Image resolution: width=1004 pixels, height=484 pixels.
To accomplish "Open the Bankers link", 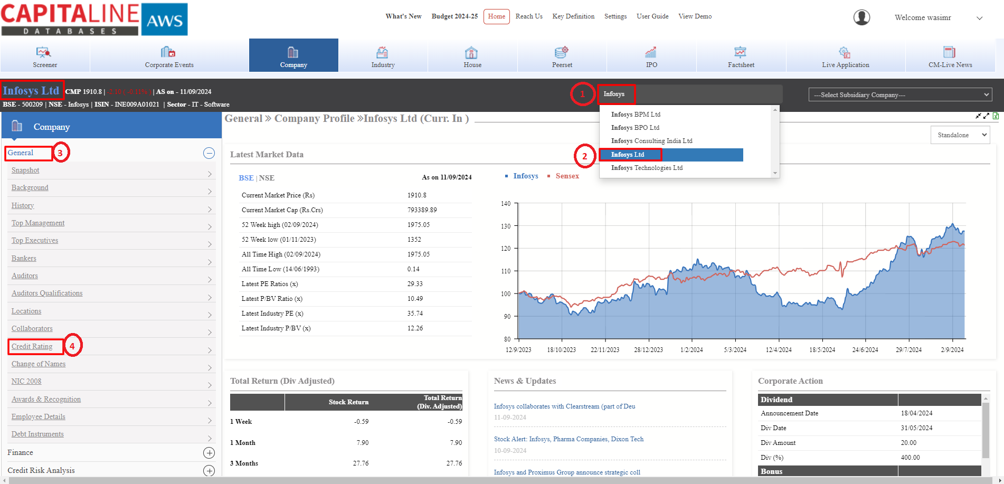I will [24, 258].
